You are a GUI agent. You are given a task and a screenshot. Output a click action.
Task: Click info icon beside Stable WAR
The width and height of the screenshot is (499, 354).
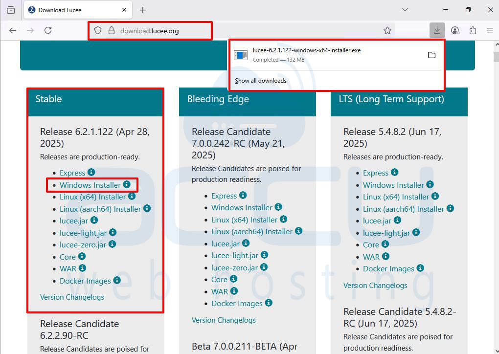tap(82, 268)
